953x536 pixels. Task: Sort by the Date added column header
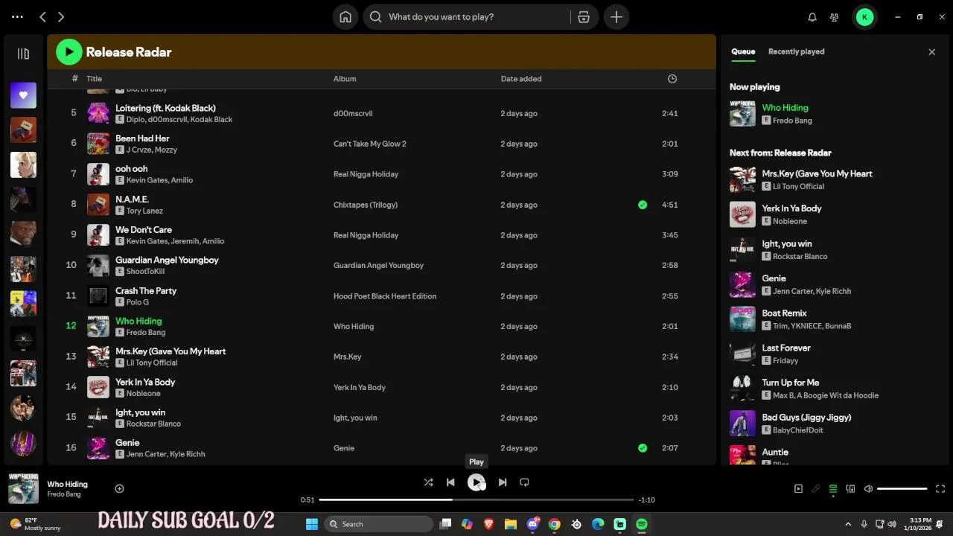[521, 79]
